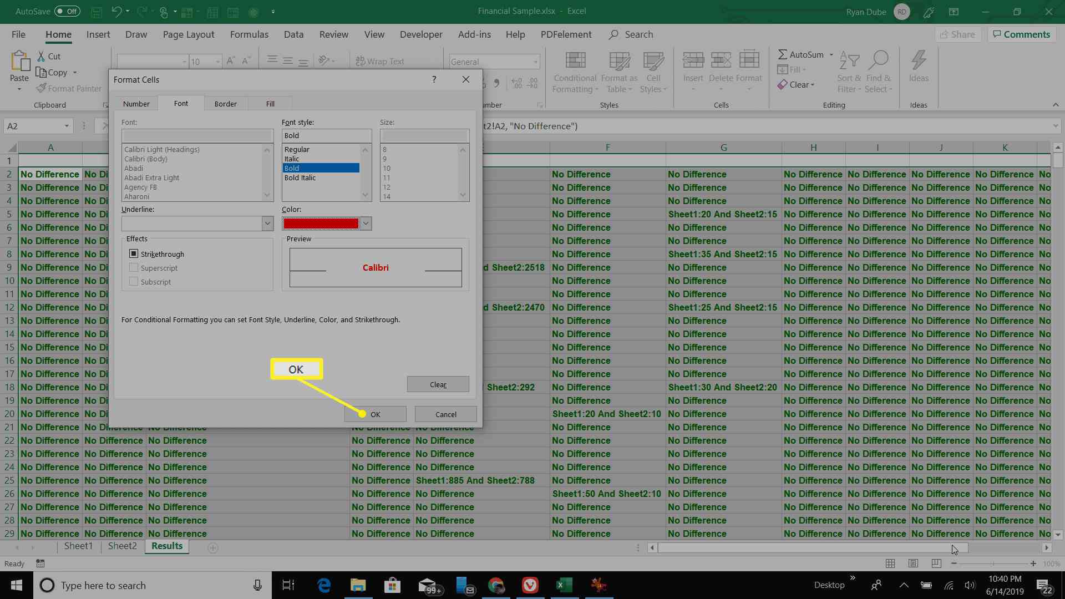
Task: Click the OK button to confirm
Action: point(375,414)
